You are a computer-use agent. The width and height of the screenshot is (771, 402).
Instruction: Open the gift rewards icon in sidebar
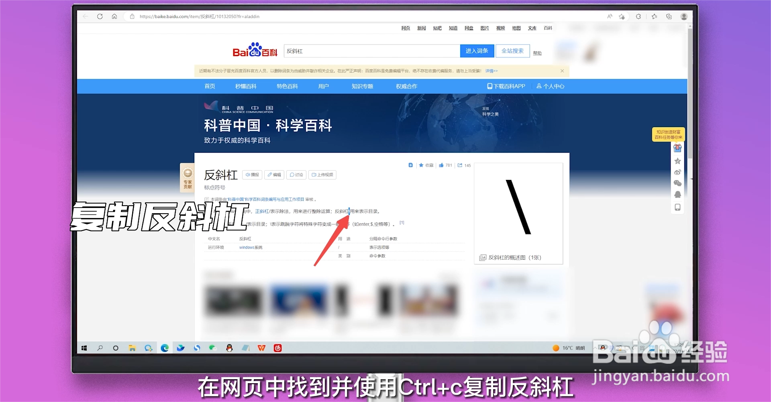[x=677, y=148]
